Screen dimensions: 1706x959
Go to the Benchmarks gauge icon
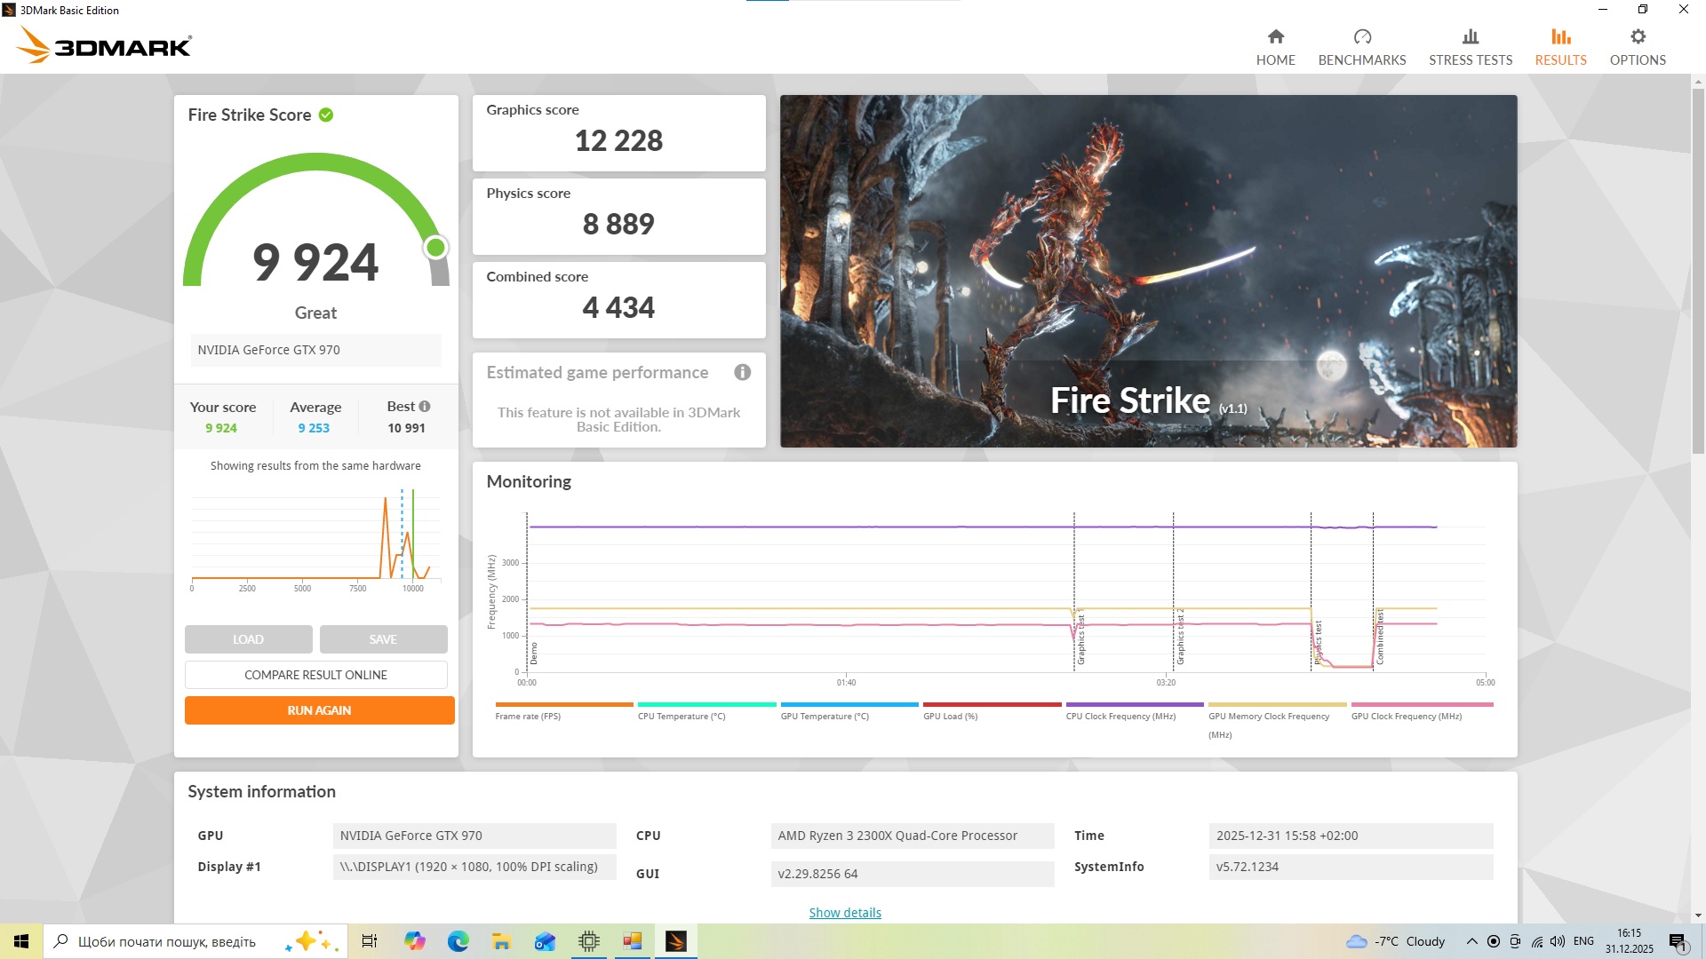pos(1361,37)
